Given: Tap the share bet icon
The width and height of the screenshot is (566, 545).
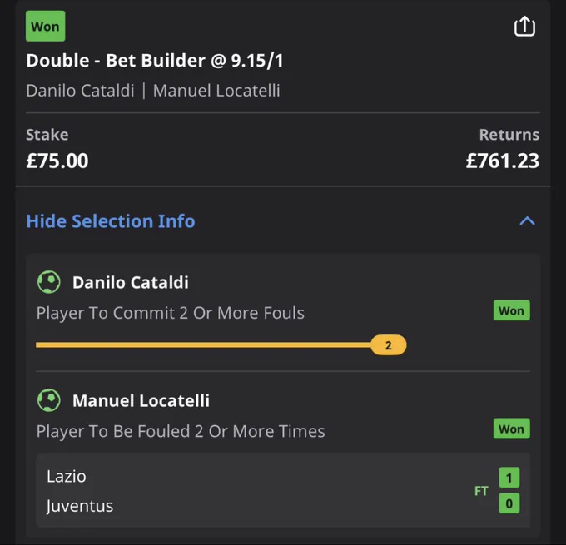Looking at the screenshot, I should 524,27.
